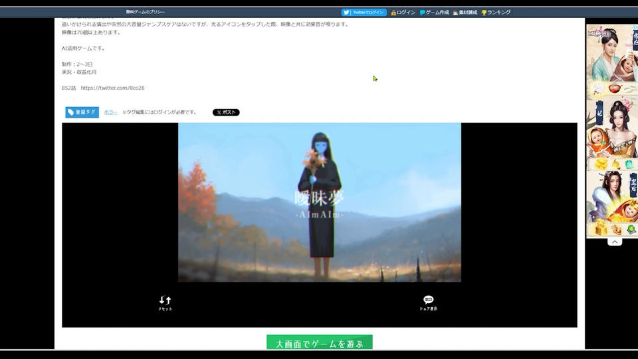Open the ランキング menu item

(x=498, y=13)
